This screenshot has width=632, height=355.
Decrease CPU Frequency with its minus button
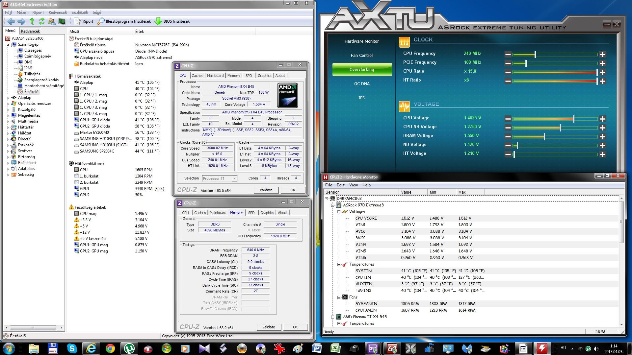tap(508, 55)
